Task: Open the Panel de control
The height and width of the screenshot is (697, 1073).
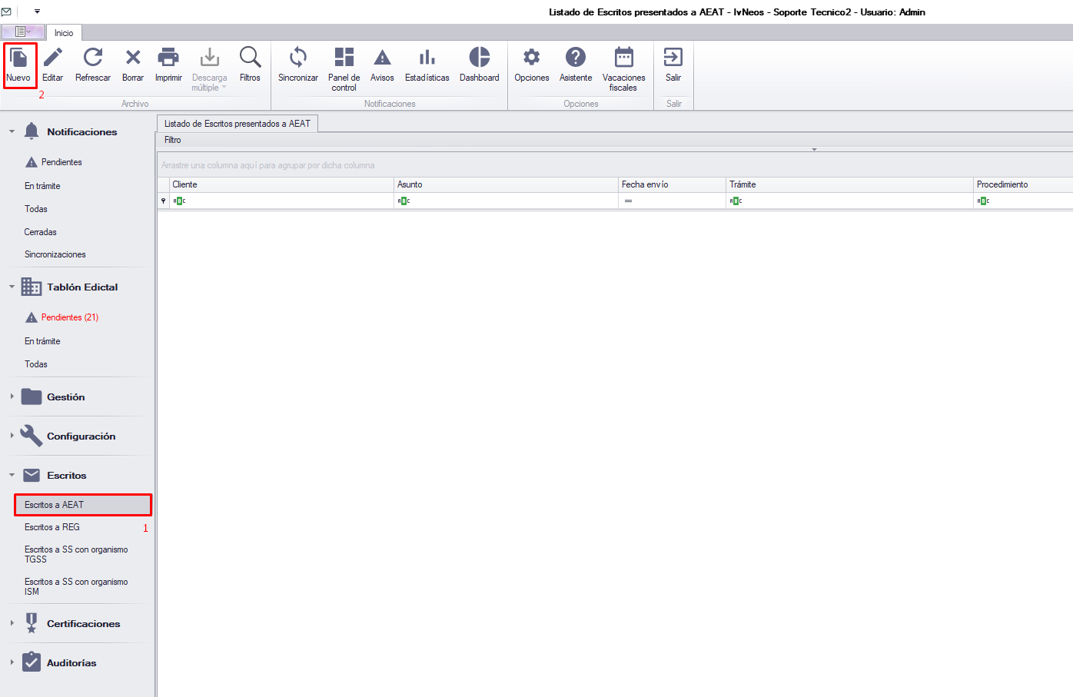Action: coord(344,58)
